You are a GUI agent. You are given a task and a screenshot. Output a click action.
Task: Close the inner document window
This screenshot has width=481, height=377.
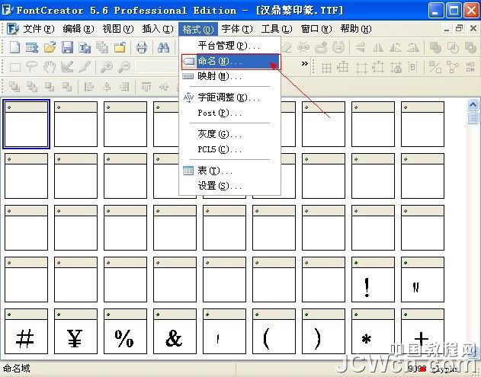click(473, 28)
